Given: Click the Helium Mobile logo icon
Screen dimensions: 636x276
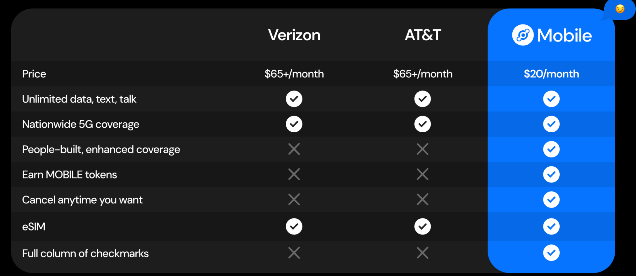Looking at the screenshot, I should click(523, 35).
